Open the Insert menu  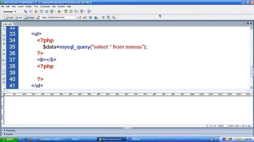pyautogui.click(x=21, y=6)
